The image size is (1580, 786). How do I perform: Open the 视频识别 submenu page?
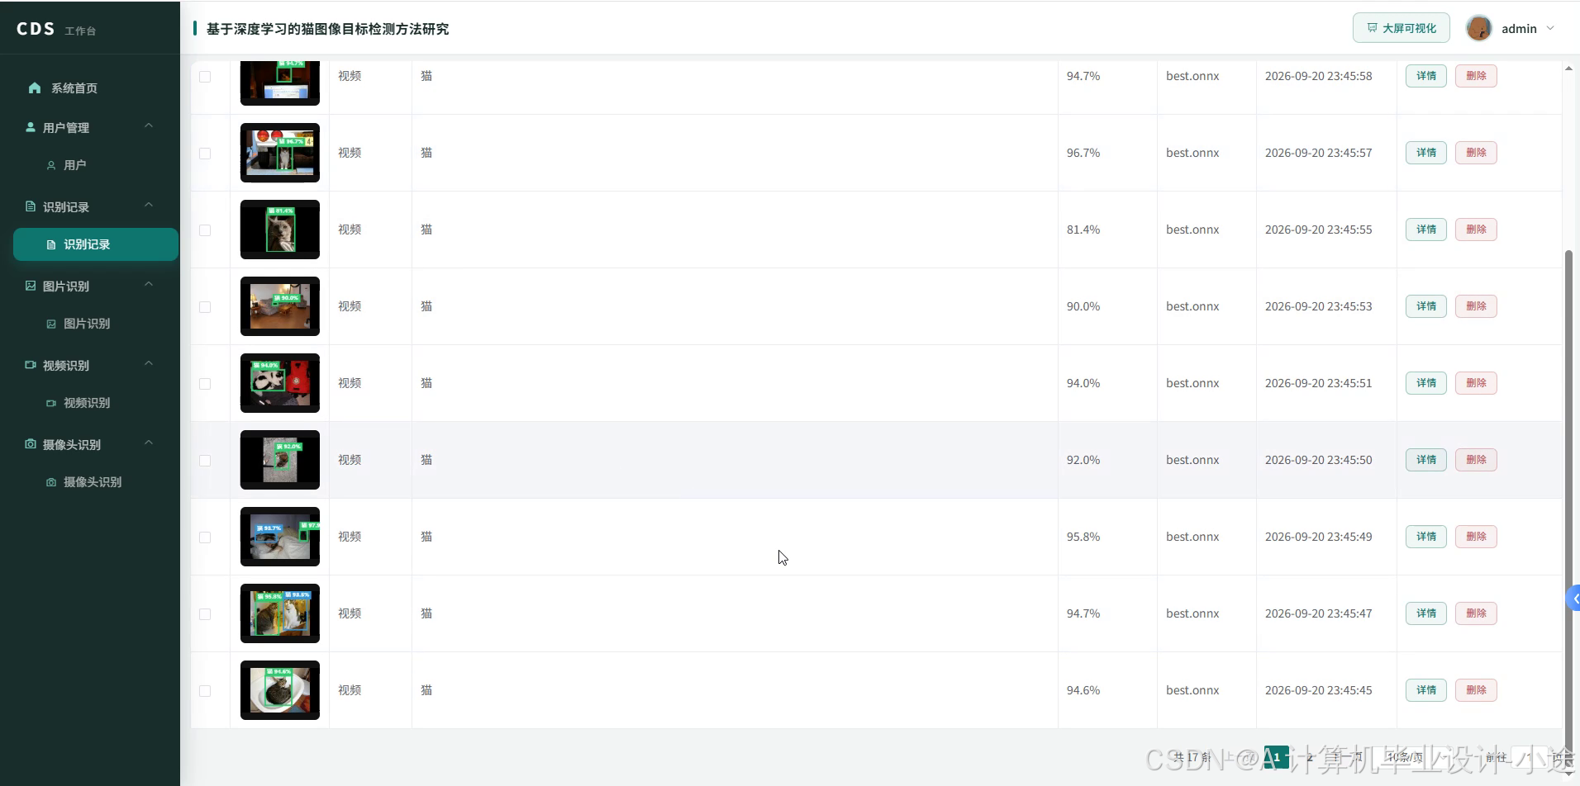click(x=86, y=403)
